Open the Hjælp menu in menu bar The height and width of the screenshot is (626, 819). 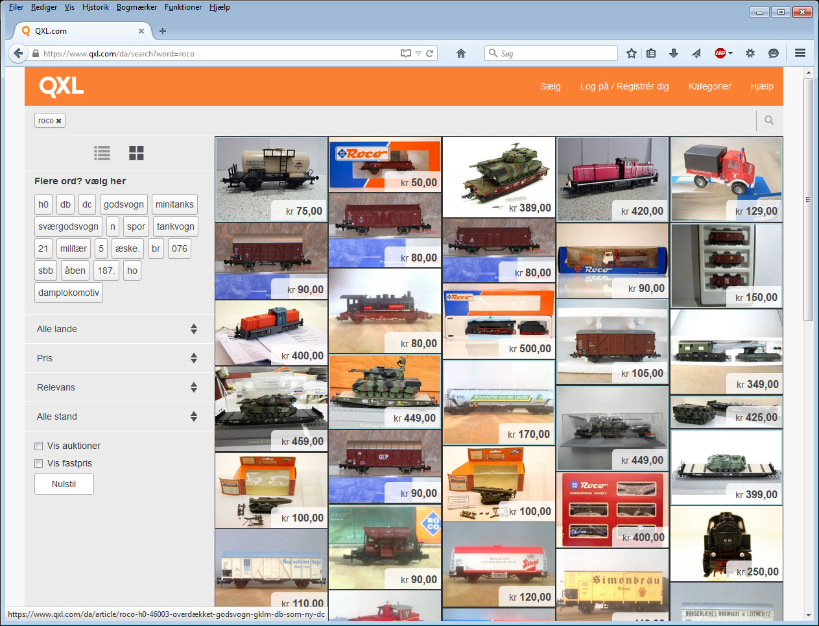(220, 7)
